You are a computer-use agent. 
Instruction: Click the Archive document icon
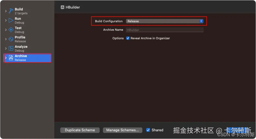coord(11,58)
